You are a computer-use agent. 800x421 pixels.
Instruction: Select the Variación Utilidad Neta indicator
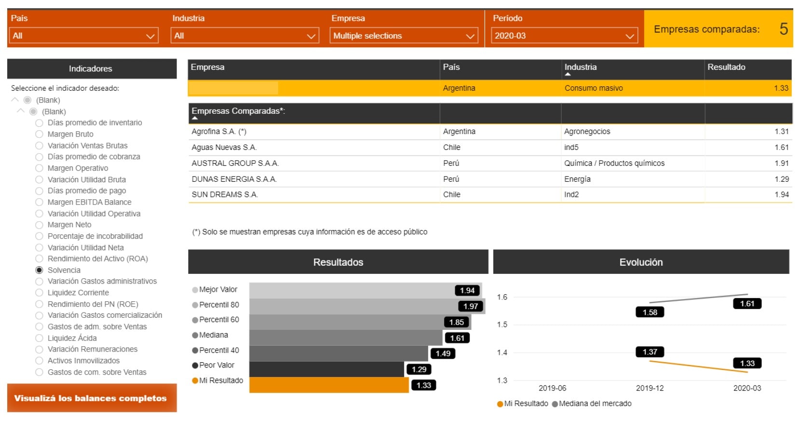[x=40, y=247]
